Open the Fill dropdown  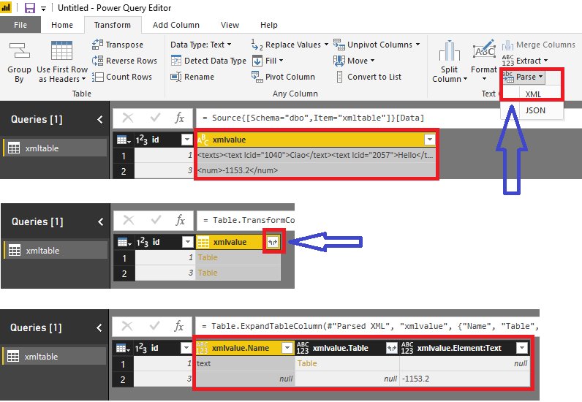click(268, 61)
